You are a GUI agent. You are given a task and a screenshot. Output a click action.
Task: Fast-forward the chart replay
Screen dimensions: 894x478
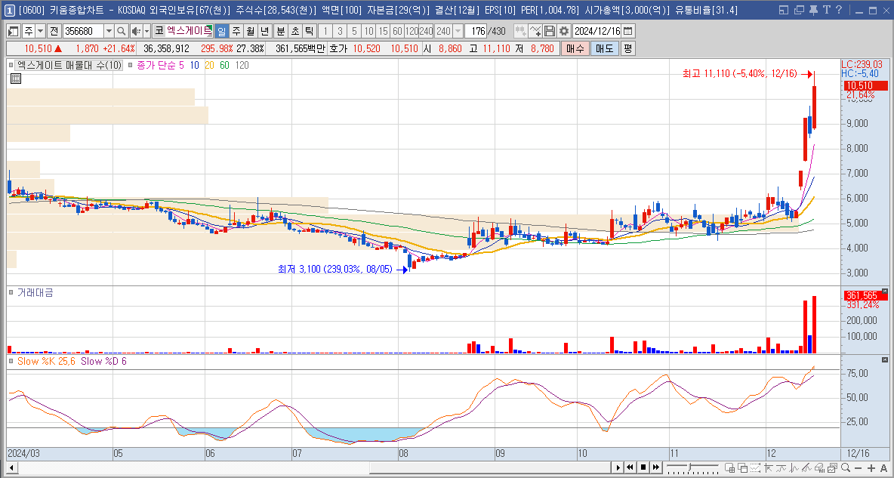[656, 467]
